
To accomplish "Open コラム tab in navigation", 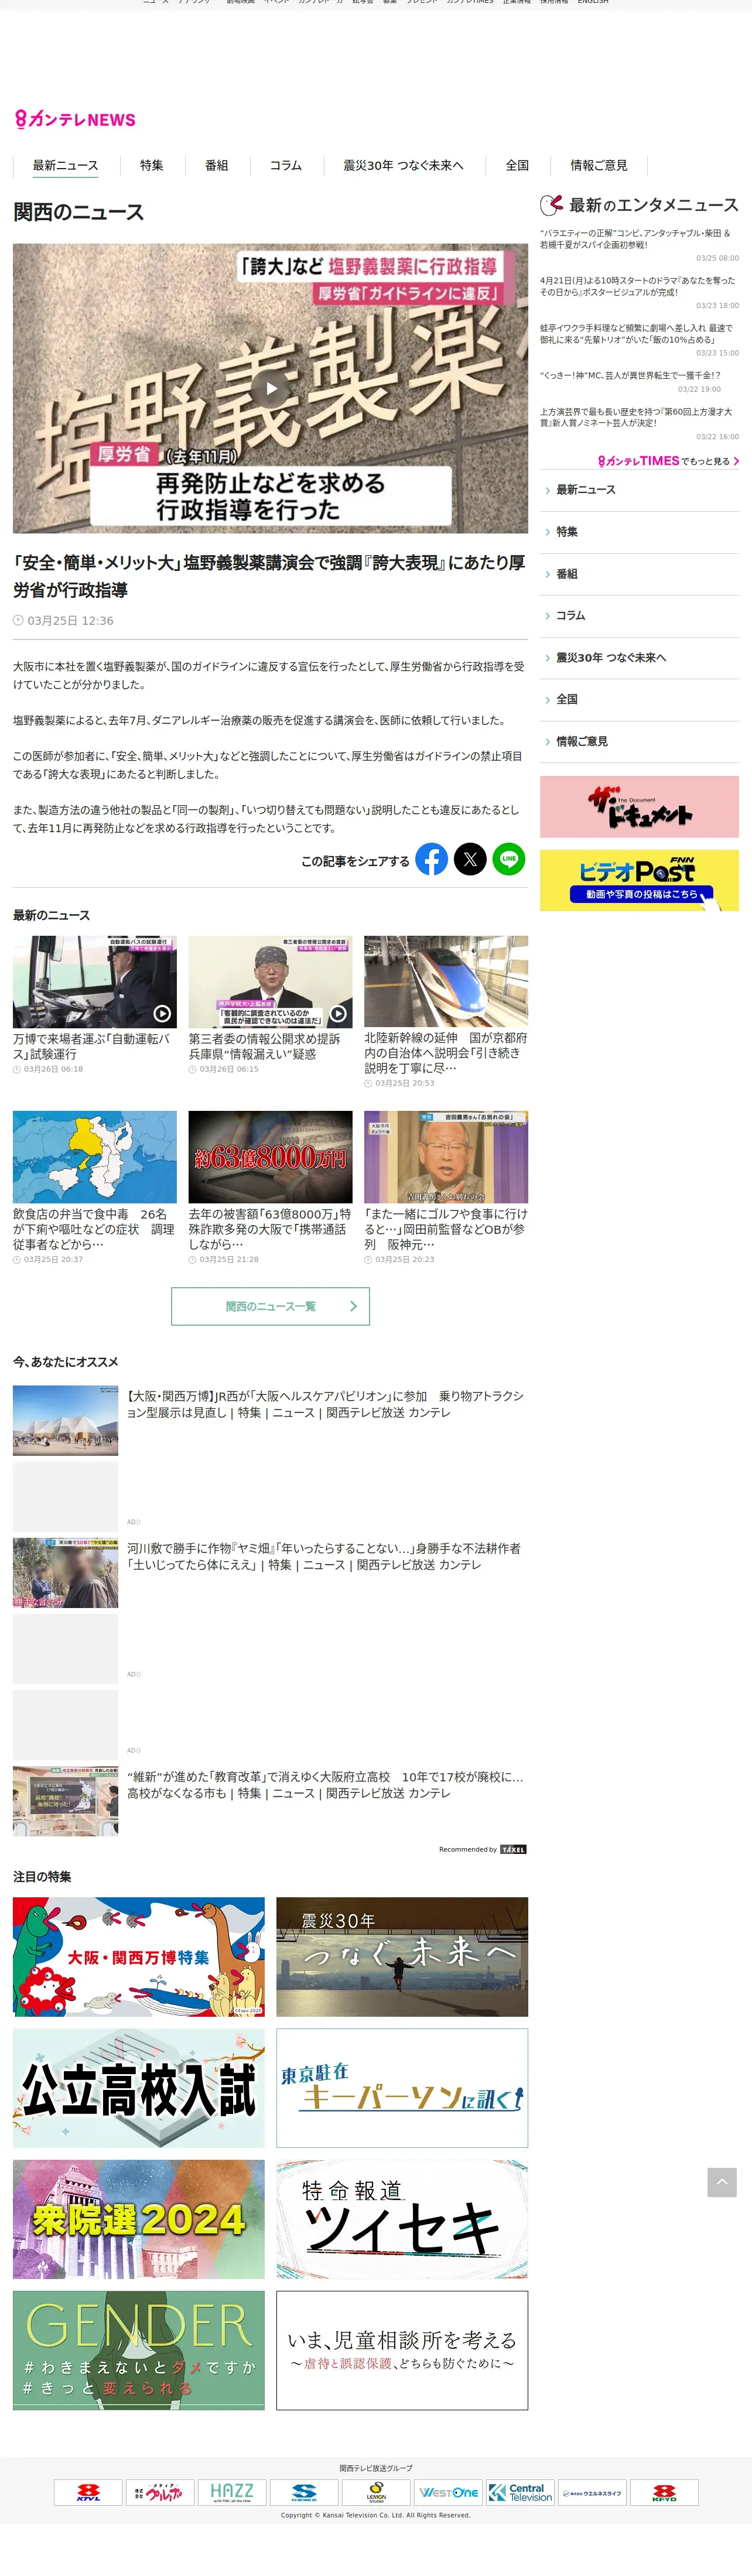I will (x=286, y=165).
